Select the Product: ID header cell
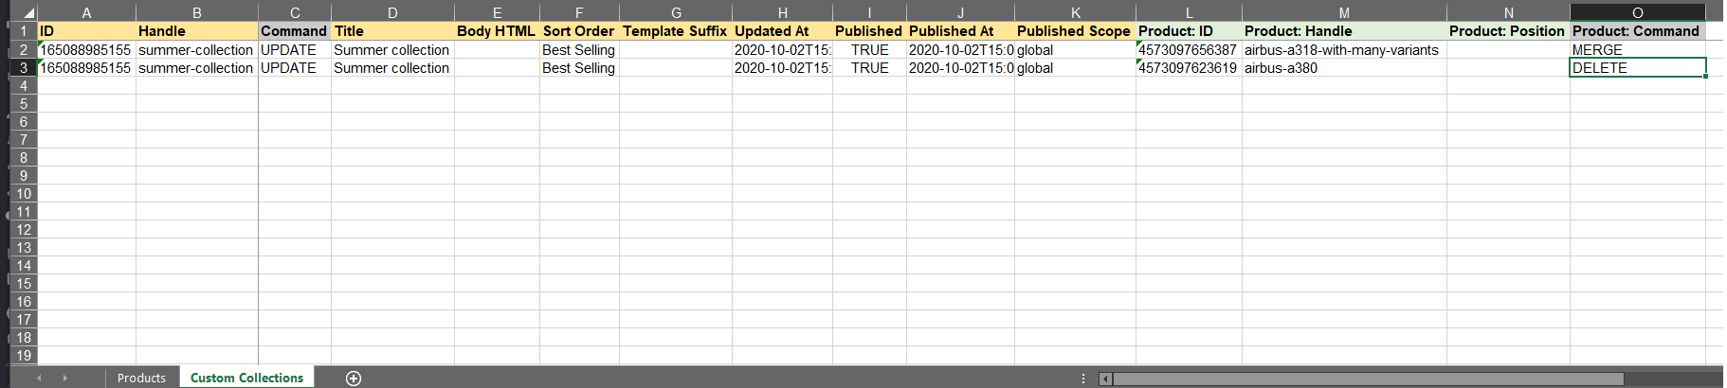The height and width of the screenshot is (388, 1727). 1188,30
